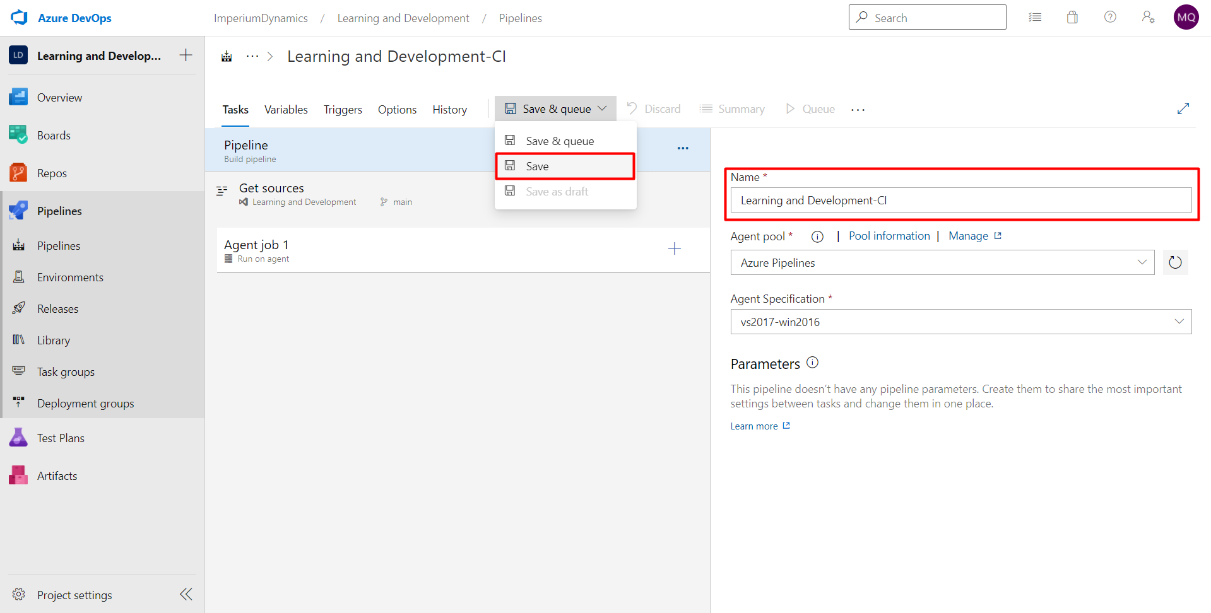Click the Pool information link
This screenshot has height=613, width=1211.
pyautogui.click(x=889, y=235)
